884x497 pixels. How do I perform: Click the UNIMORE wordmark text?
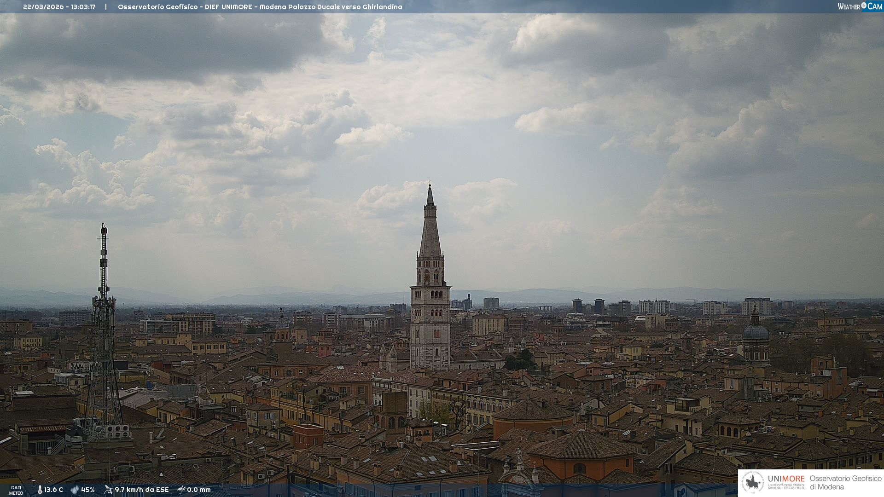tap(786, 479)
